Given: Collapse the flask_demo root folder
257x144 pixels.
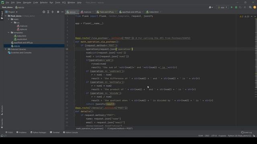Looking at the screenshot, I should tap(6, 16).
